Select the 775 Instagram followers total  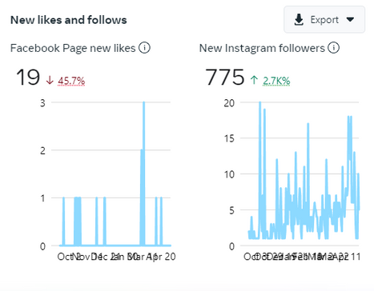click(x=224, y=78)
